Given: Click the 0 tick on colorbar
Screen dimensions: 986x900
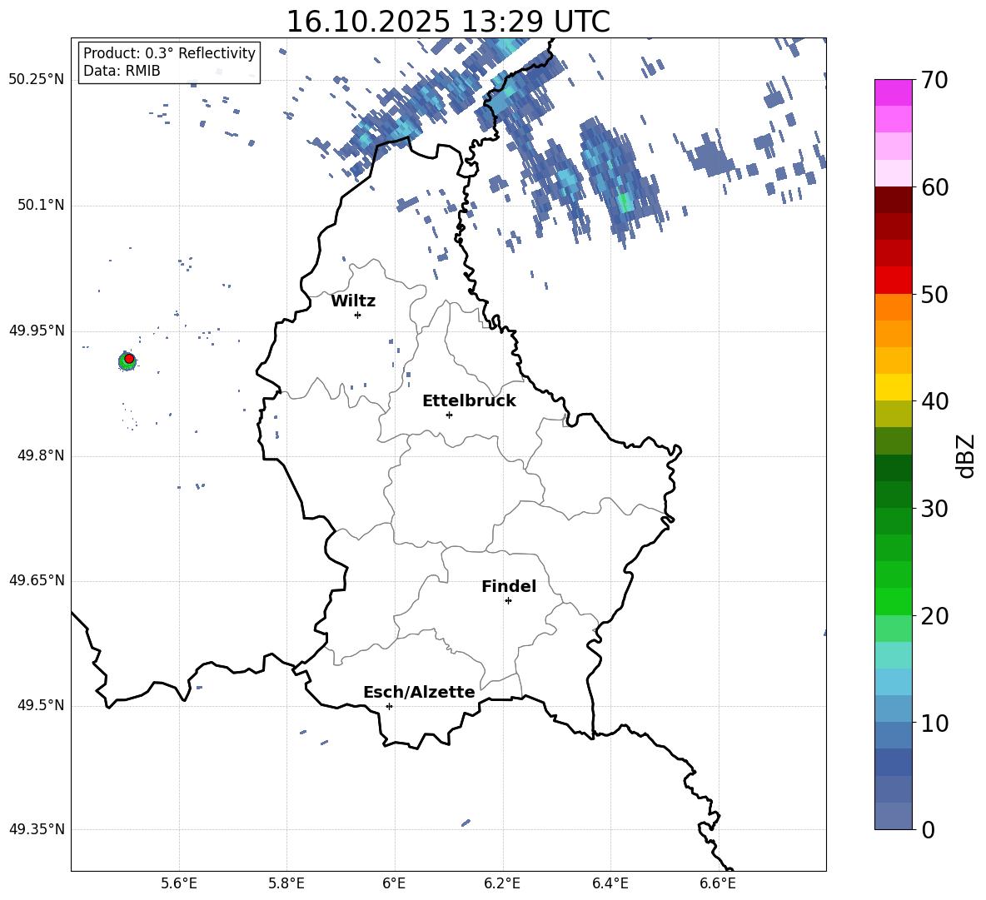Looking at the screenshot, I should pyautogui.click(x=929, y=829).
